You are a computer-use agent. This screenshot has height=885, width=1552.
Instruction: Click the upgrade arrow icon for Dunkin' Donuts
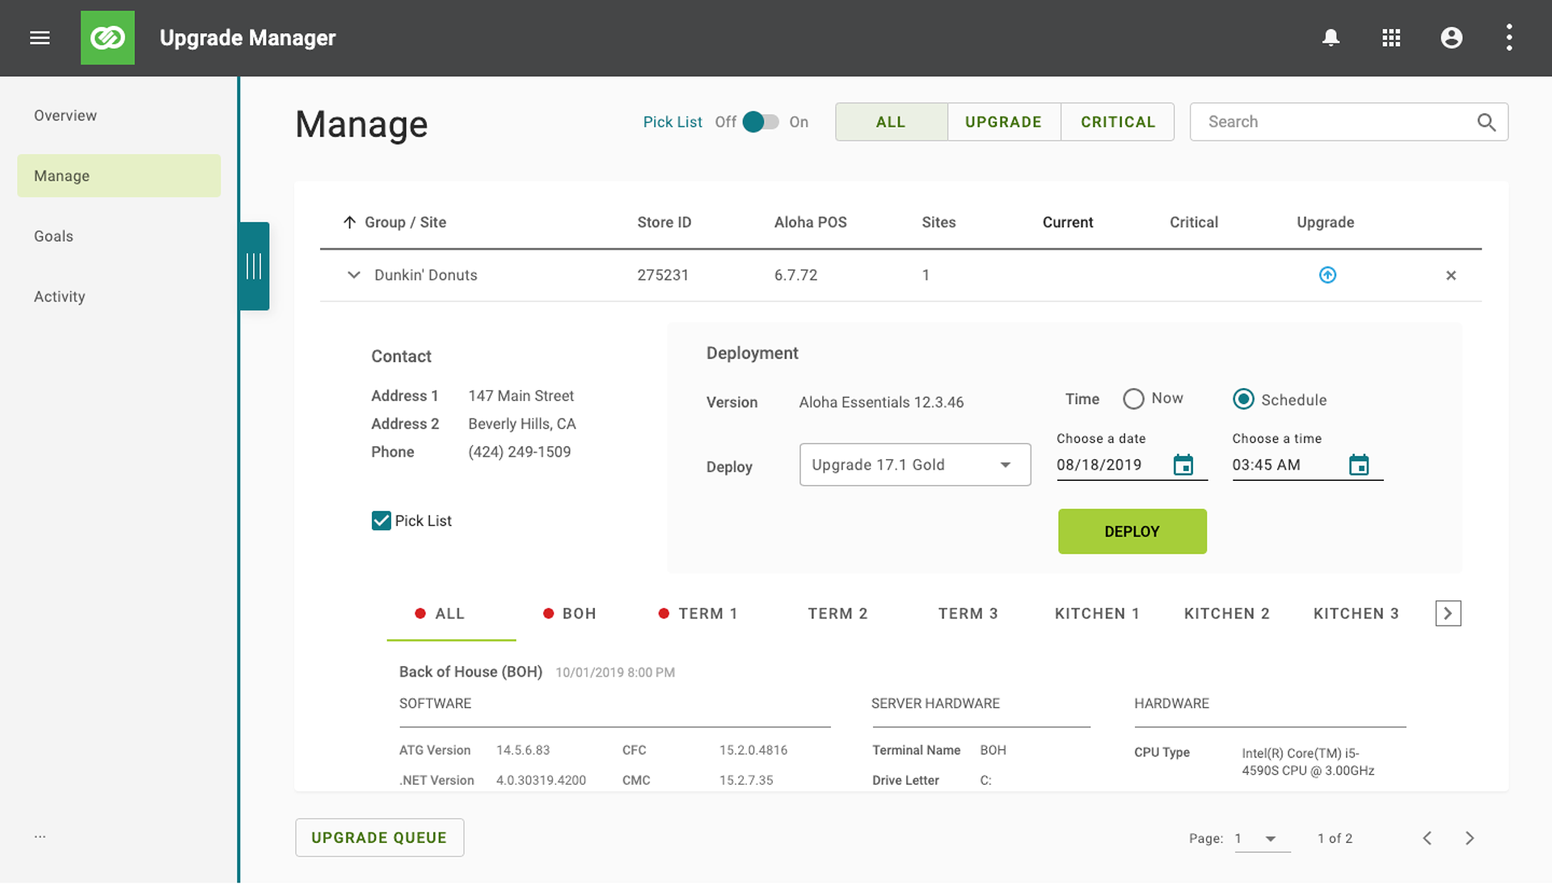click(1327, 276)
